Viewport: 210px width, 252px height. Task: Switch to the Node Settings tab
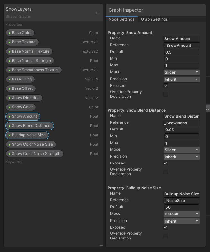[121, 19]
